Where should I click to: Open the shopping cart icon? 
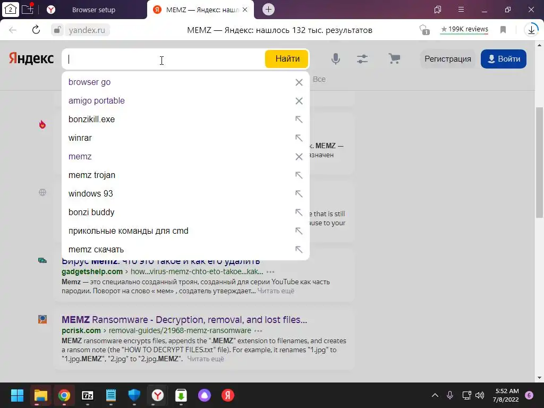(x=394, y=58)
